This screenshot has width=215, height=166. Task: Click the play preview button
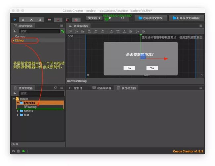(x=110, y=18)
